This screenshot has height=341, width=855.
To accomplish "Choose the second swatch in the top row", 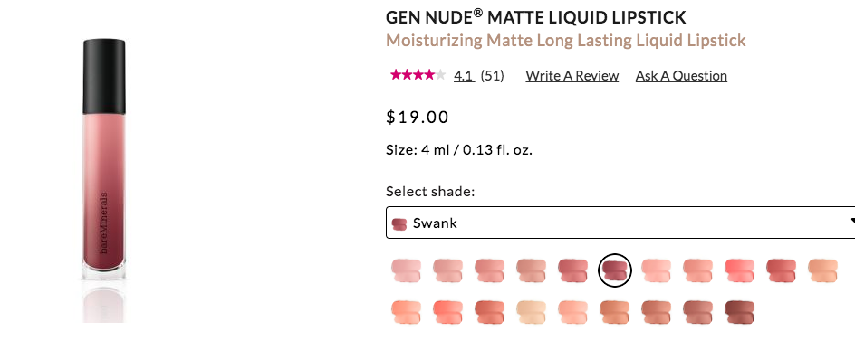I will tap(447, 270).
